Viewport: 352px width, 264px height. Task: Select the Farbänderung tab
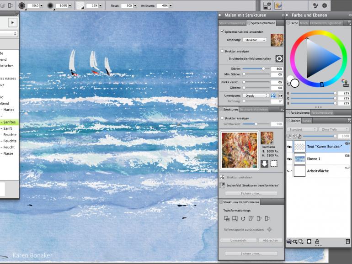(x=298, y=113)
